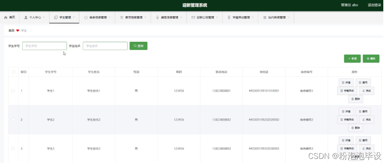Check the checkbox for row 学生2

tap(13, 120)
